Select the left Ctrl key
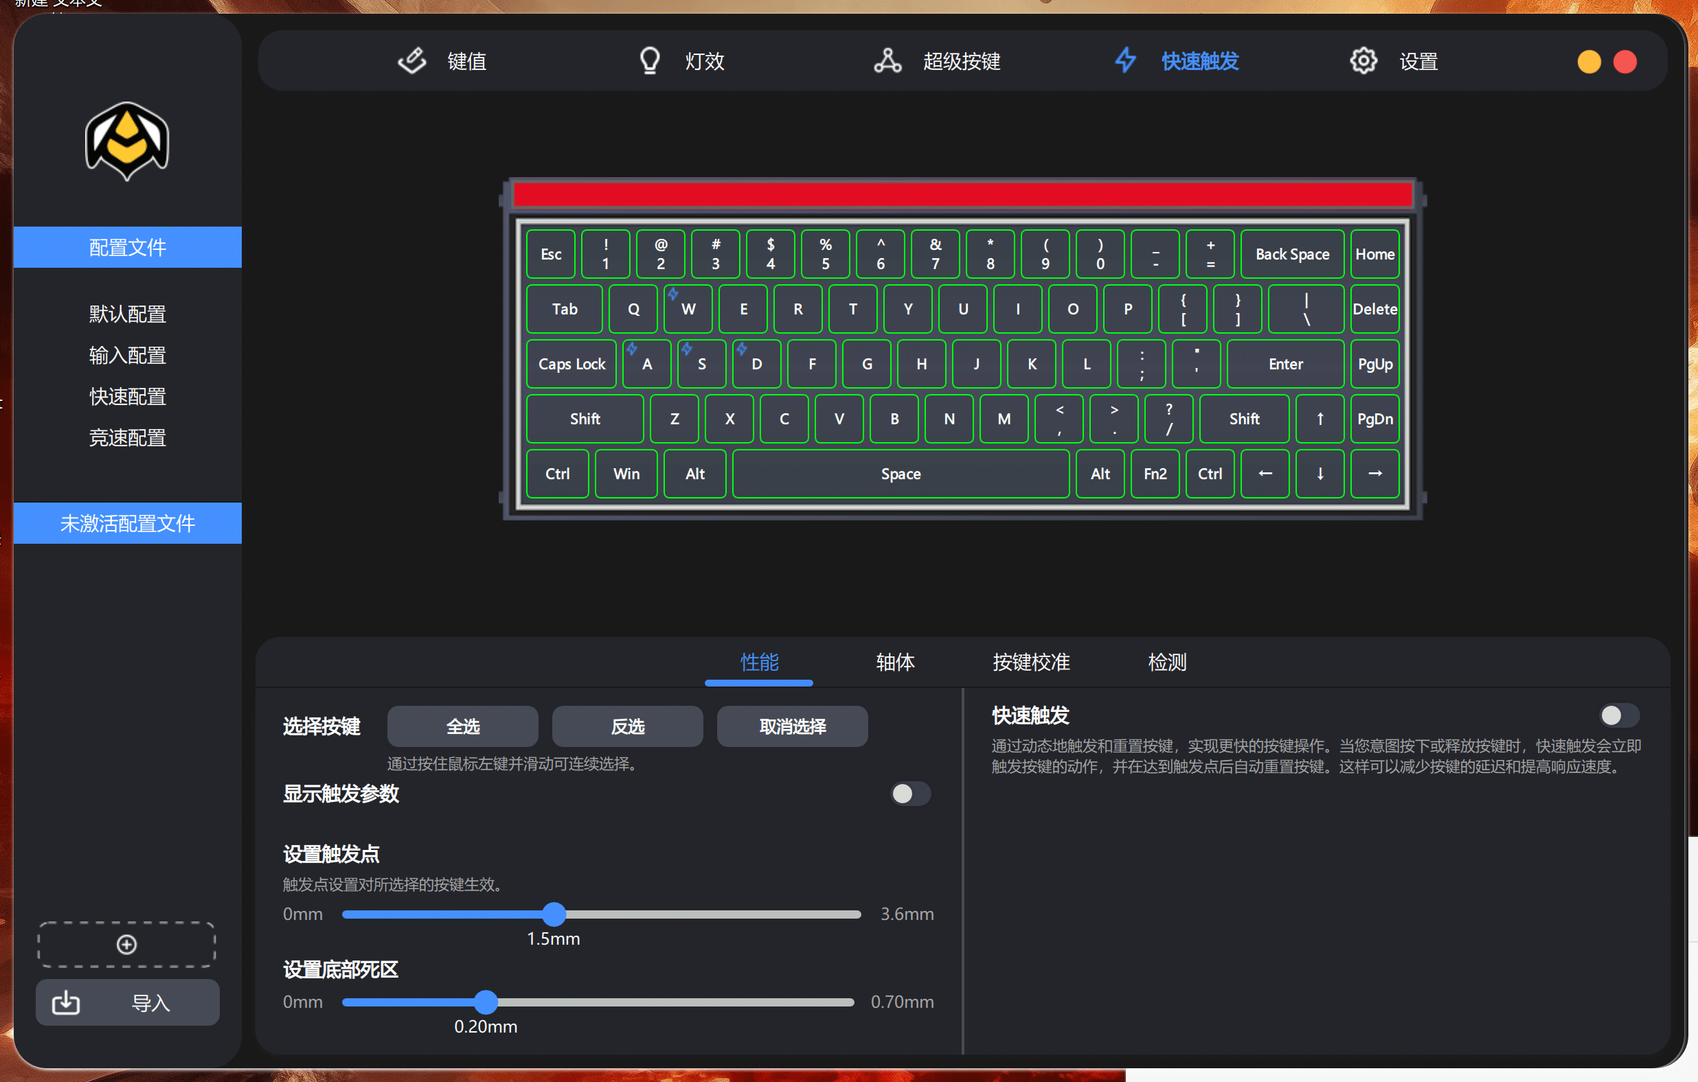This screenshot has height=1082, width=1698. pyautogui.click(x=558, y=474)
